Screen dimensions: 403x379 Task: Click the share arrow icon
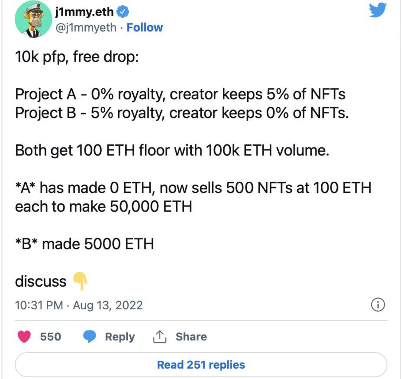tap(160, 337)
